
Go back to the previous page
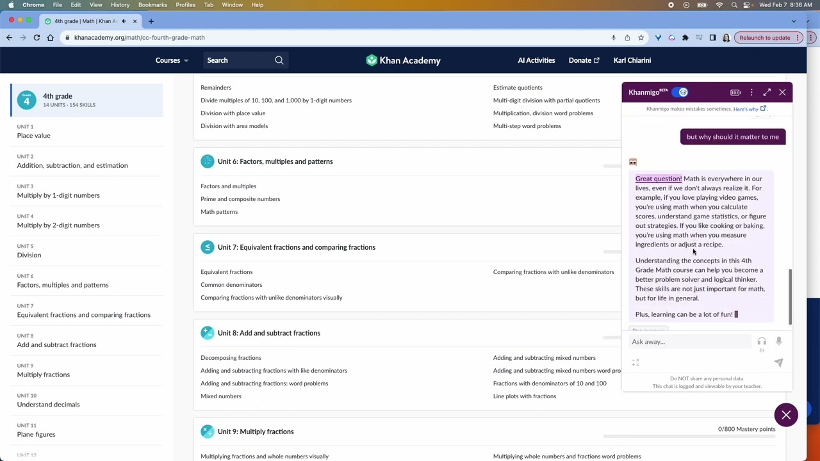pyautogui.click(x=9, y=38)
